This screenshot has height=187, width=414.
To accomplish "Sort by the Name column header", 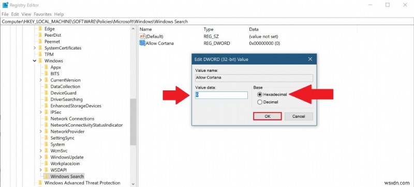I will (x=146, y=29).
